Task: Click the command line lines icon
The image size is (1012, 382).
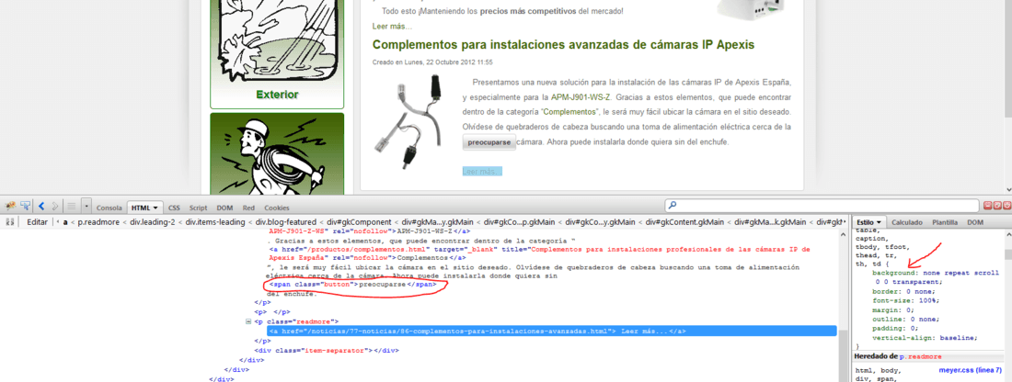Action: point(72,206)
